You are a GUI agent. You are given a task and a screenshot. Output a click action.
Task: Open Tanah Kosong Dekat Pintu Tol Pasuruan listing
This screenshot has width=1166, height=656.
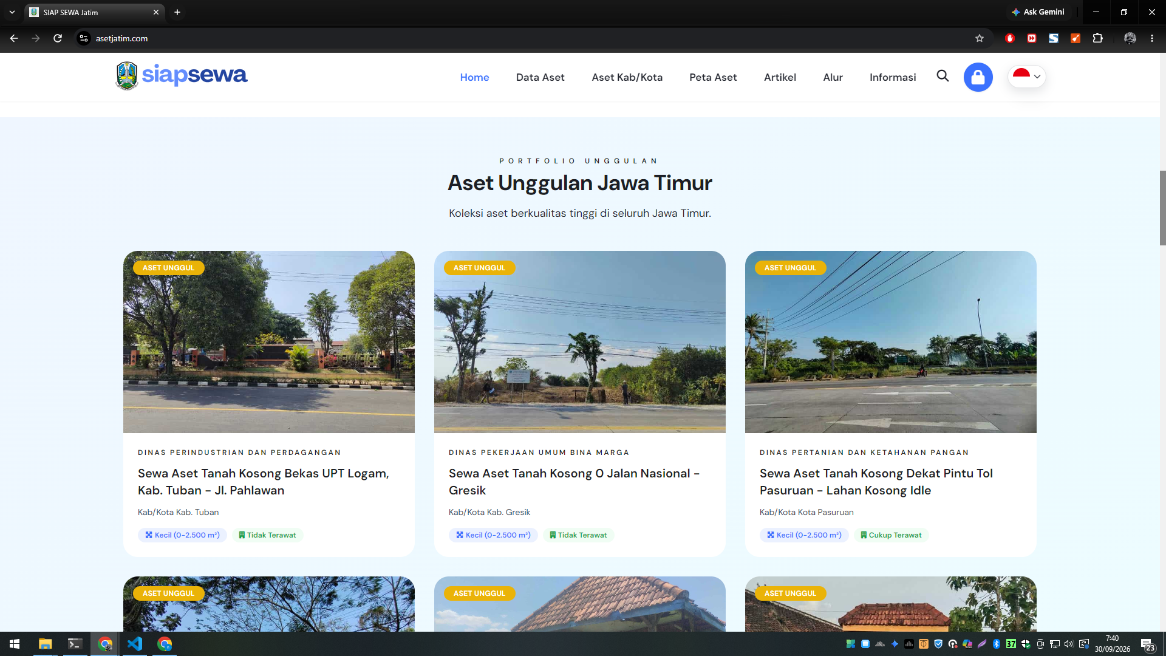[x=876, y=482]
